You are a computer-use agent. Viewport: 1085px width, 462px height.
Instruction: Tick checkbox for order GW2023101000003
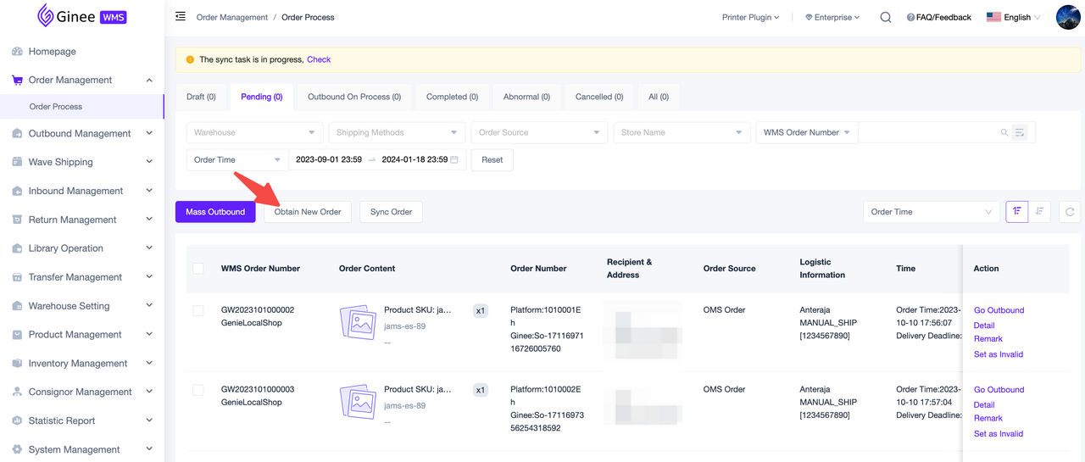[x=198, y=390]
